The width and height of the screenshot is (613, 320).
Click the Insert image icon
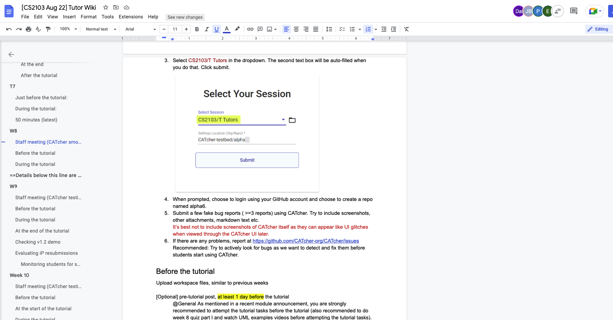[x=269, y=29]
